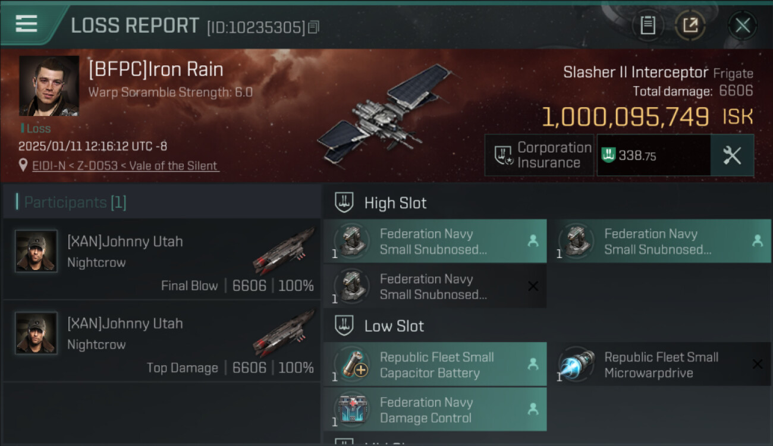Open the EIDI-N location link
Viewport: 773px width, 446px height.
tap(125, 166)
